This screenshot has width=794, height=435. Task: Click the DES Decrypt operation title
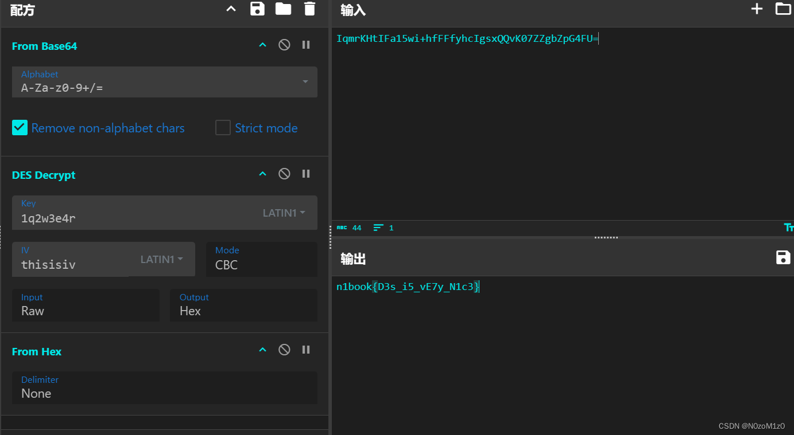tap(44, 175)
